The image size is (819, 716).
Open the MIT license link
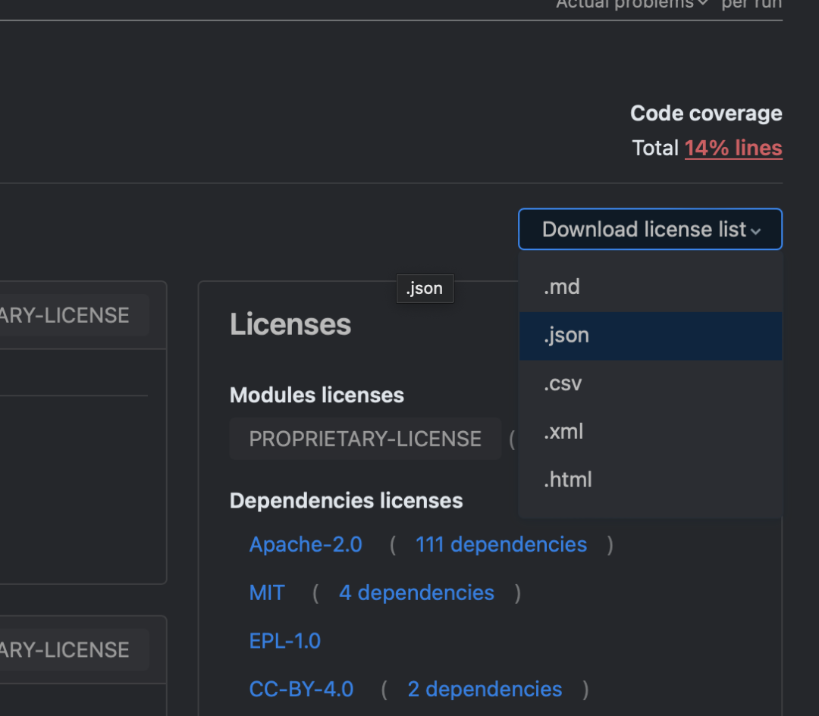point(267,592)
